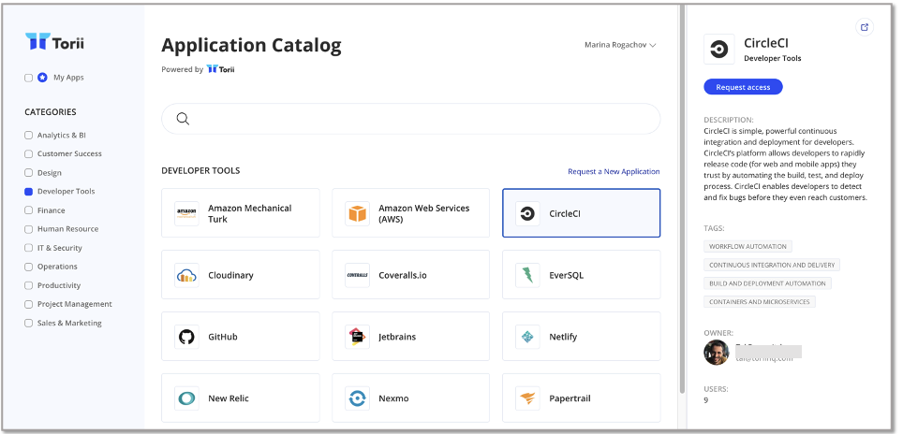Select the Amazon Web Services cube icon
Image resolution: width=903 pixels, height=434 pixels.
coord(357,214)
